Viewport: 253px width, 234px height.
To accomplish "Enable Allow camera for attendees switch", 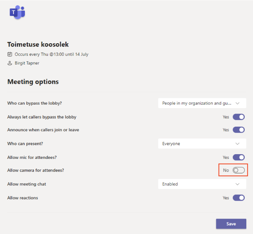I will tap(239, 170).
